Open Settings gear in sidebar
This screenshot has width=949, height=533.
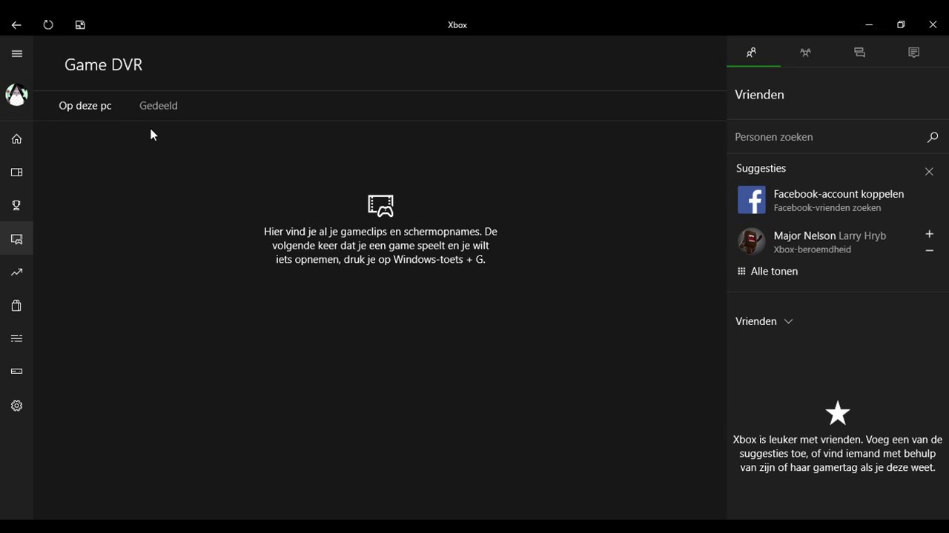[x=16, y=406]
